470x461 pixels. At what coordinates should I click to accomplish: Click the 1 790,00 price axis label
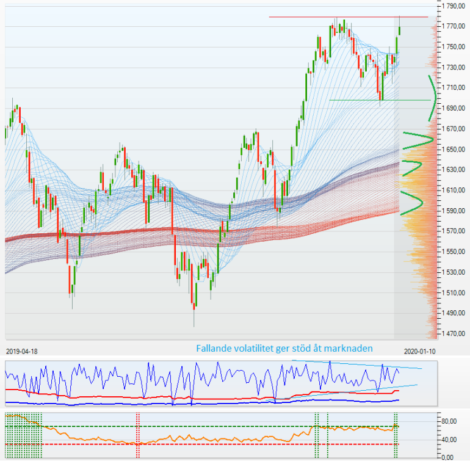tap(454, 6)
